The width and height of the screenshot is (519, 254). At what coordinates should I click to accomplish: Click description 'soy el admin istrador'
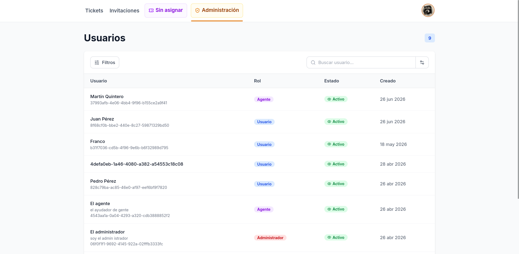[109, 238]
